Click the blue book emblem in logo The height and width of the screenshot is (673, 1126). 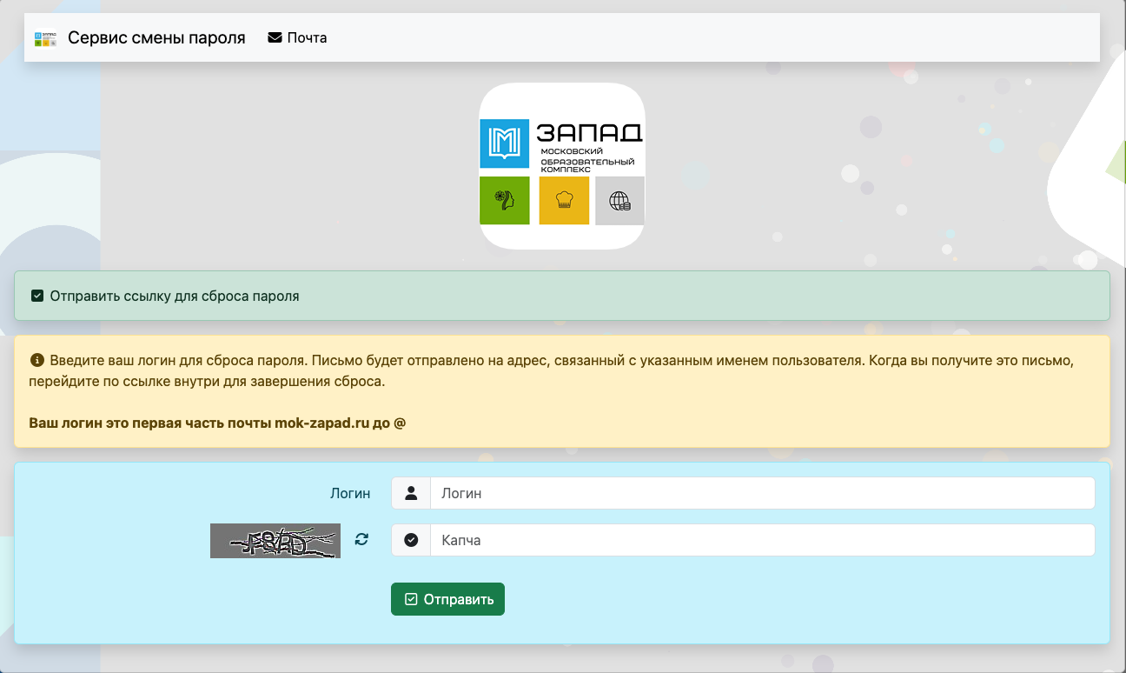coord(505,143)
